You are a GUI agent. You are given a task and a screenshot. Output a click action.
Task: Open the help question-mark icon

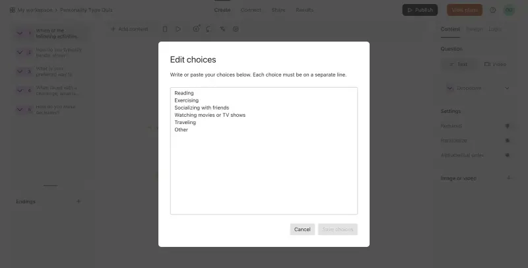492,10
